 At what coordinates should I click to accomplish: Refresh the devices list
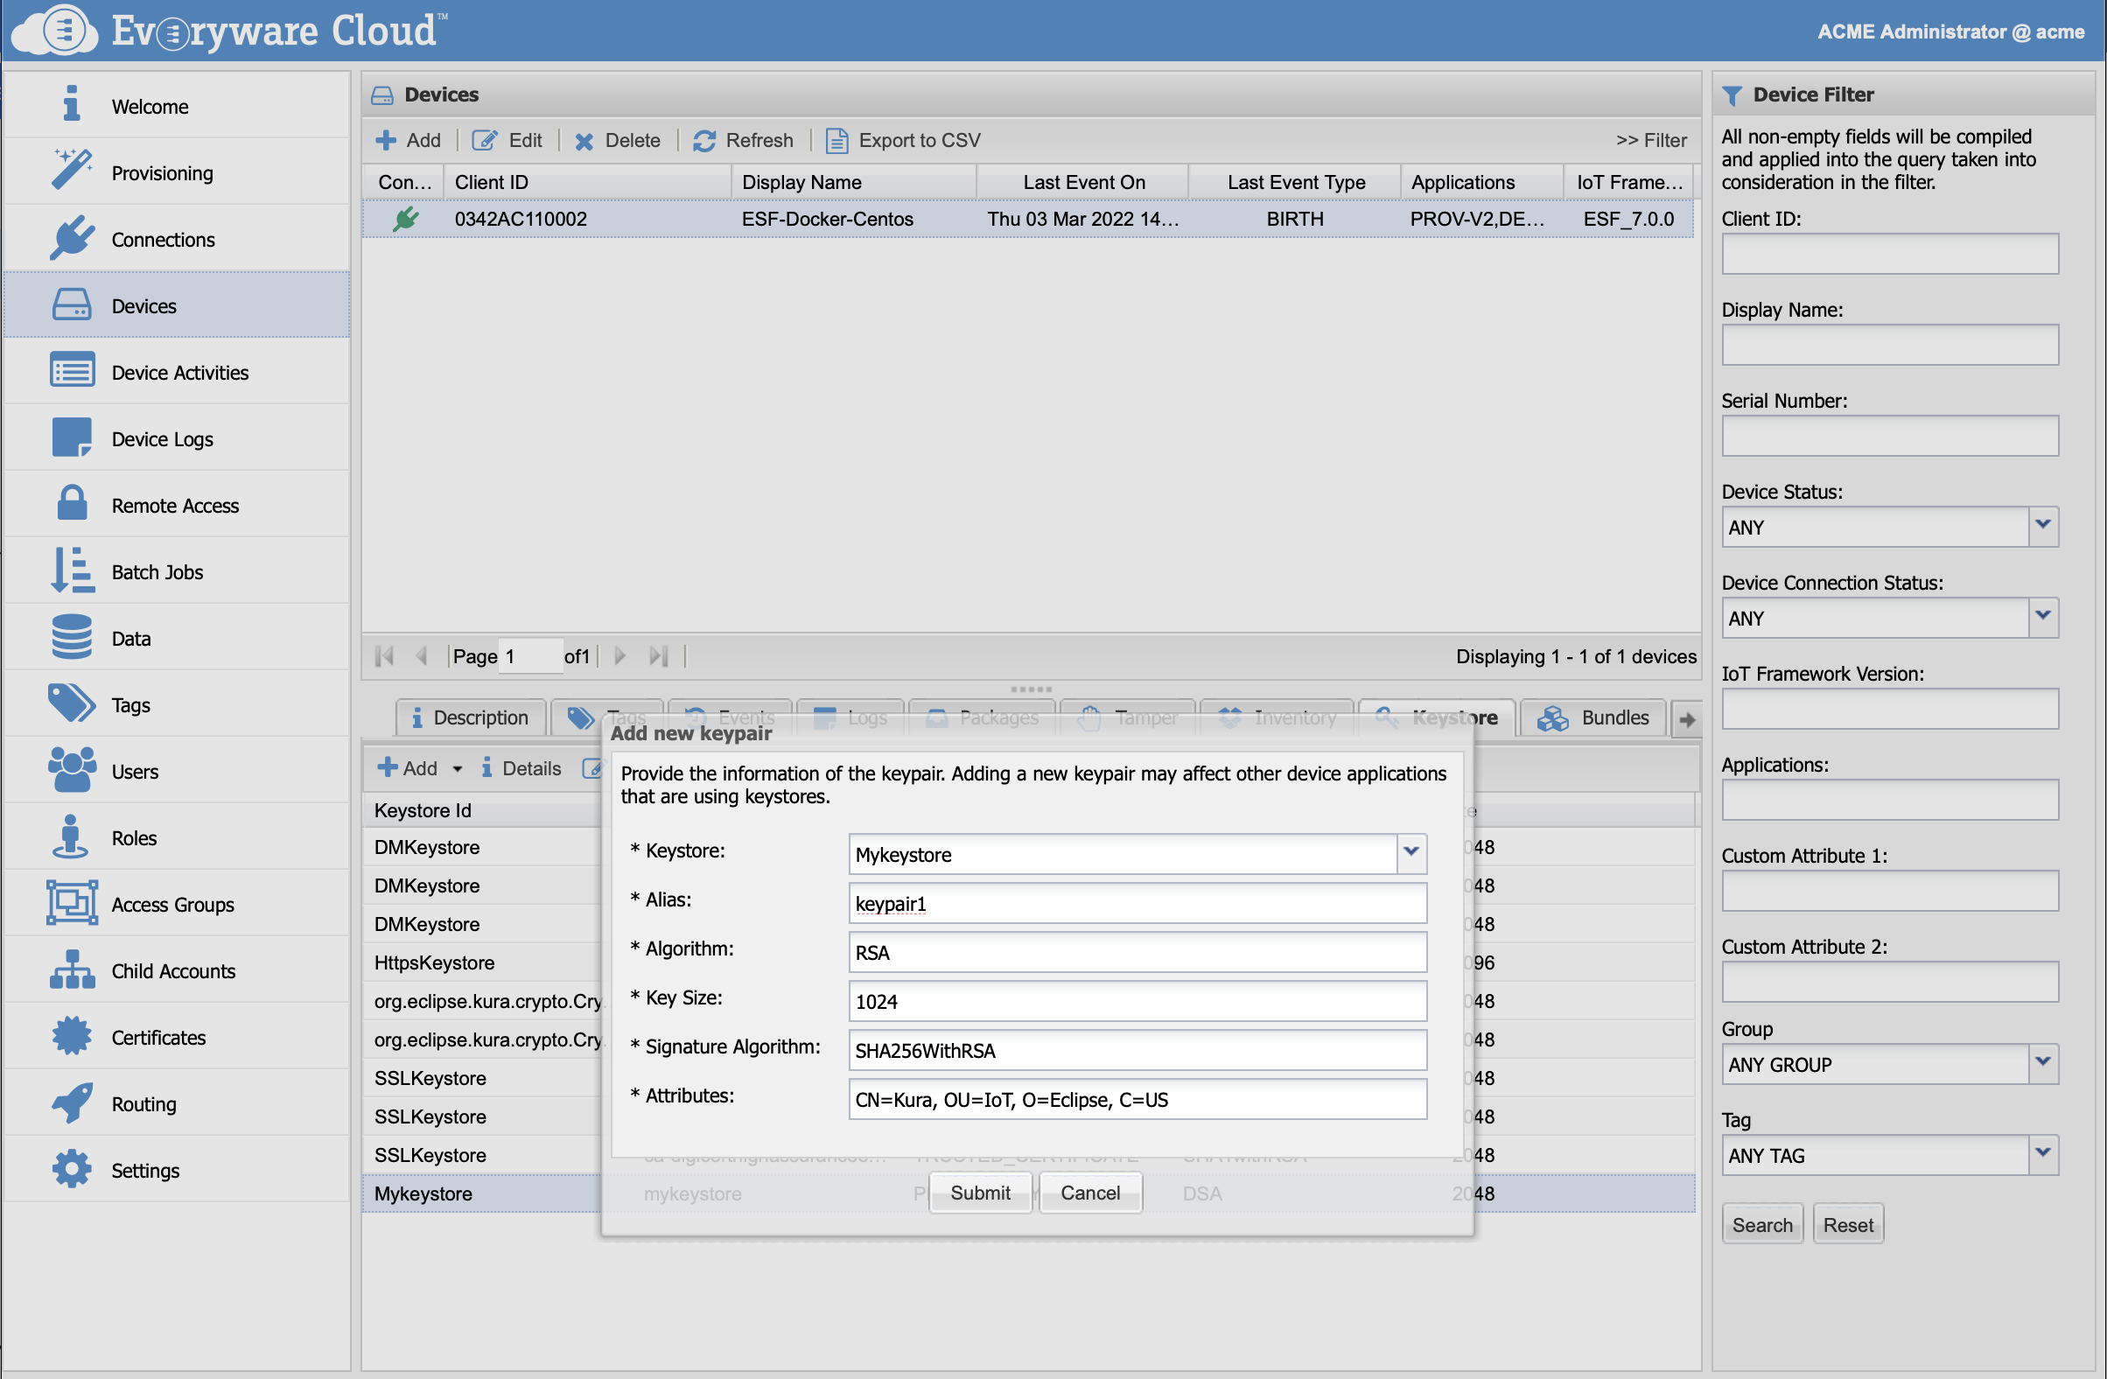[744, 140]
